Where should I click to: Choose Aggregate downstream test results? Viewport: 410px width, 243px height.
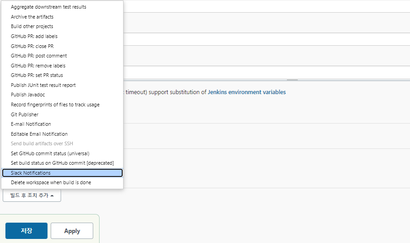(62, 7)
